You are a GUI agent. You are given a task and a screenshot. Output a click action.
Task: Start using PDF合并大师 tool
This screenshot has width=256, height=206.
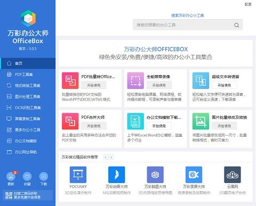coord(94,126)
